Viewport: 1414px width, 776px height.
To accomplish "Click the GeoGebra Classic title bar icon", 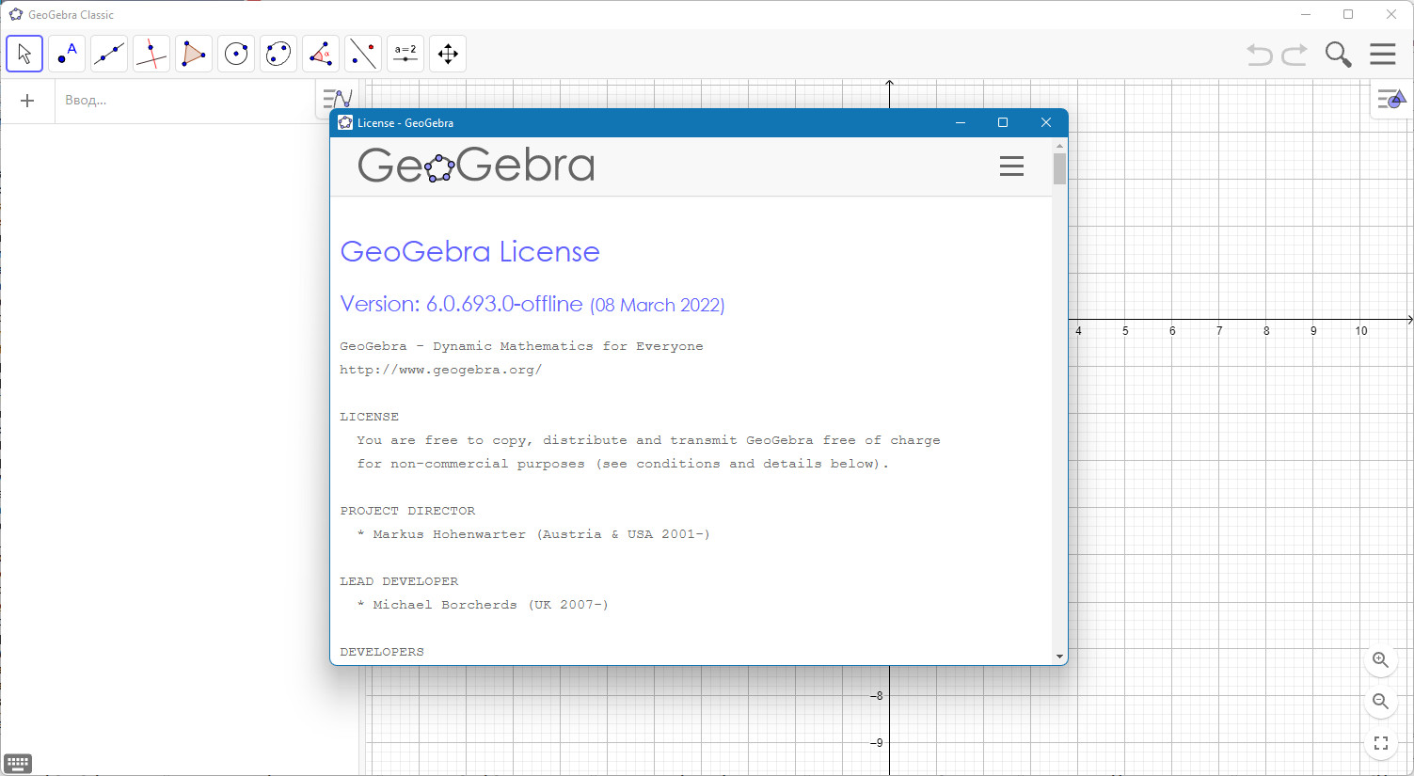I will (x=16, y=14).
